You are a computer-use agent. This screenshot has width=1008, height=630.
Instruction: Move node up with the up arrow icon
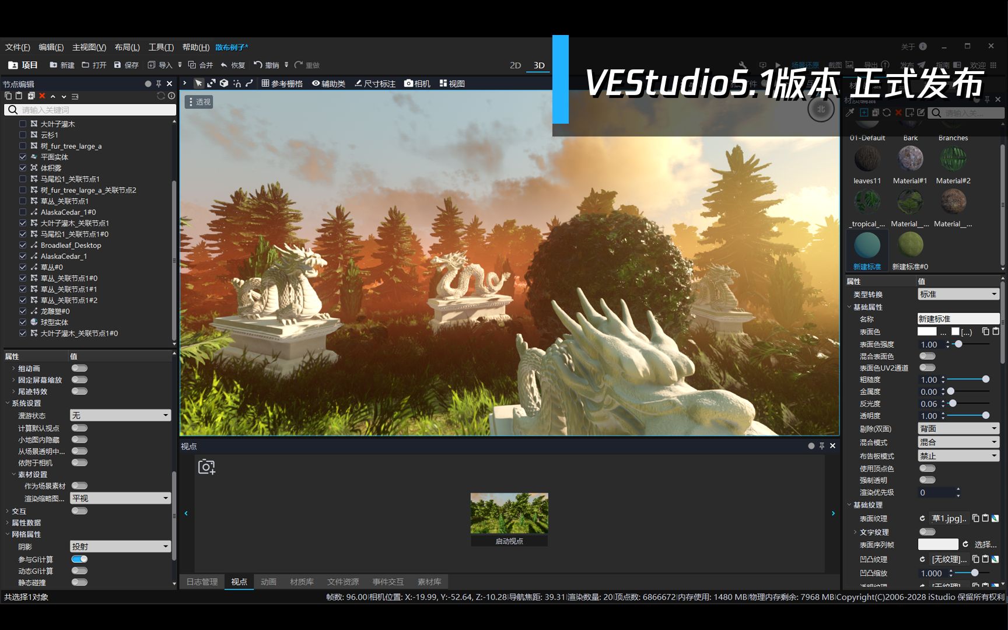[x=53, y=96]
